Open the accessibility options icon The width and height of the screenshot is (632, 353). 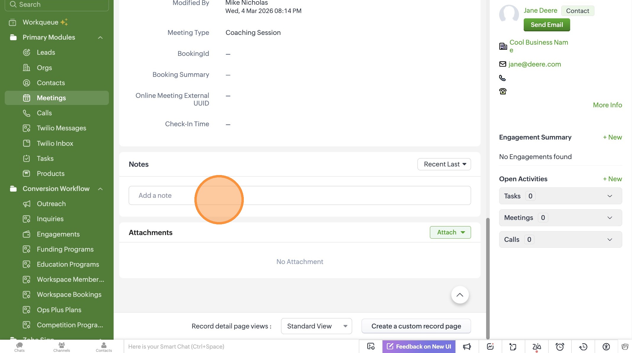tap(606, 346)
